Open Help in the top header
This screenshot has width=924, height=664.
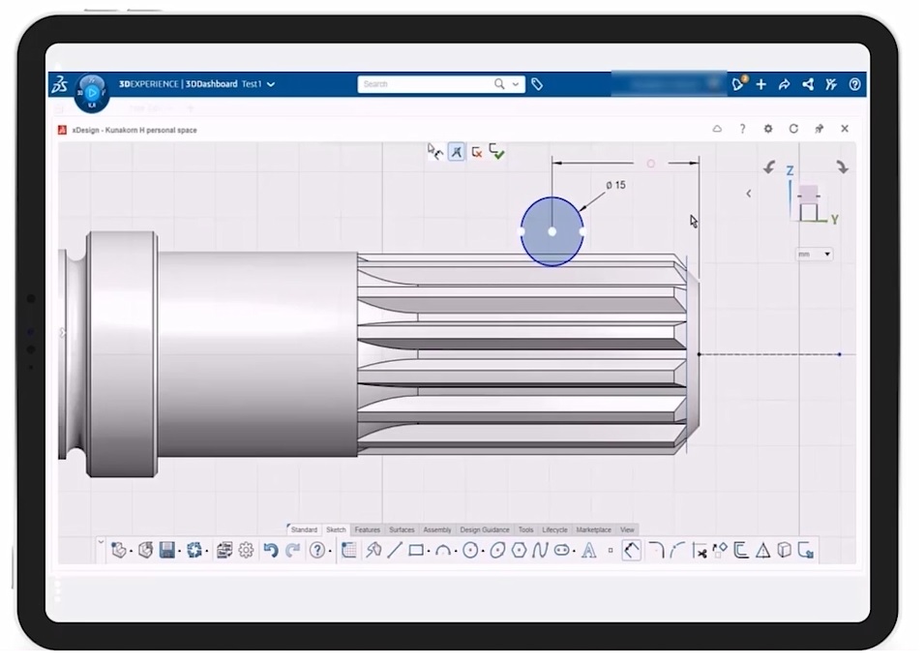pyautogui.click(x=855, y=84)
